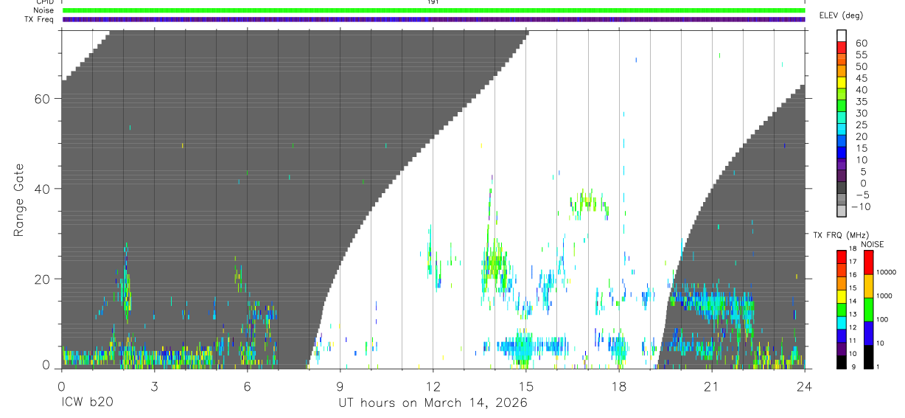Click the 24 tick on the UT hours axis
905x418 pixels.
click(x=805, y=386)
